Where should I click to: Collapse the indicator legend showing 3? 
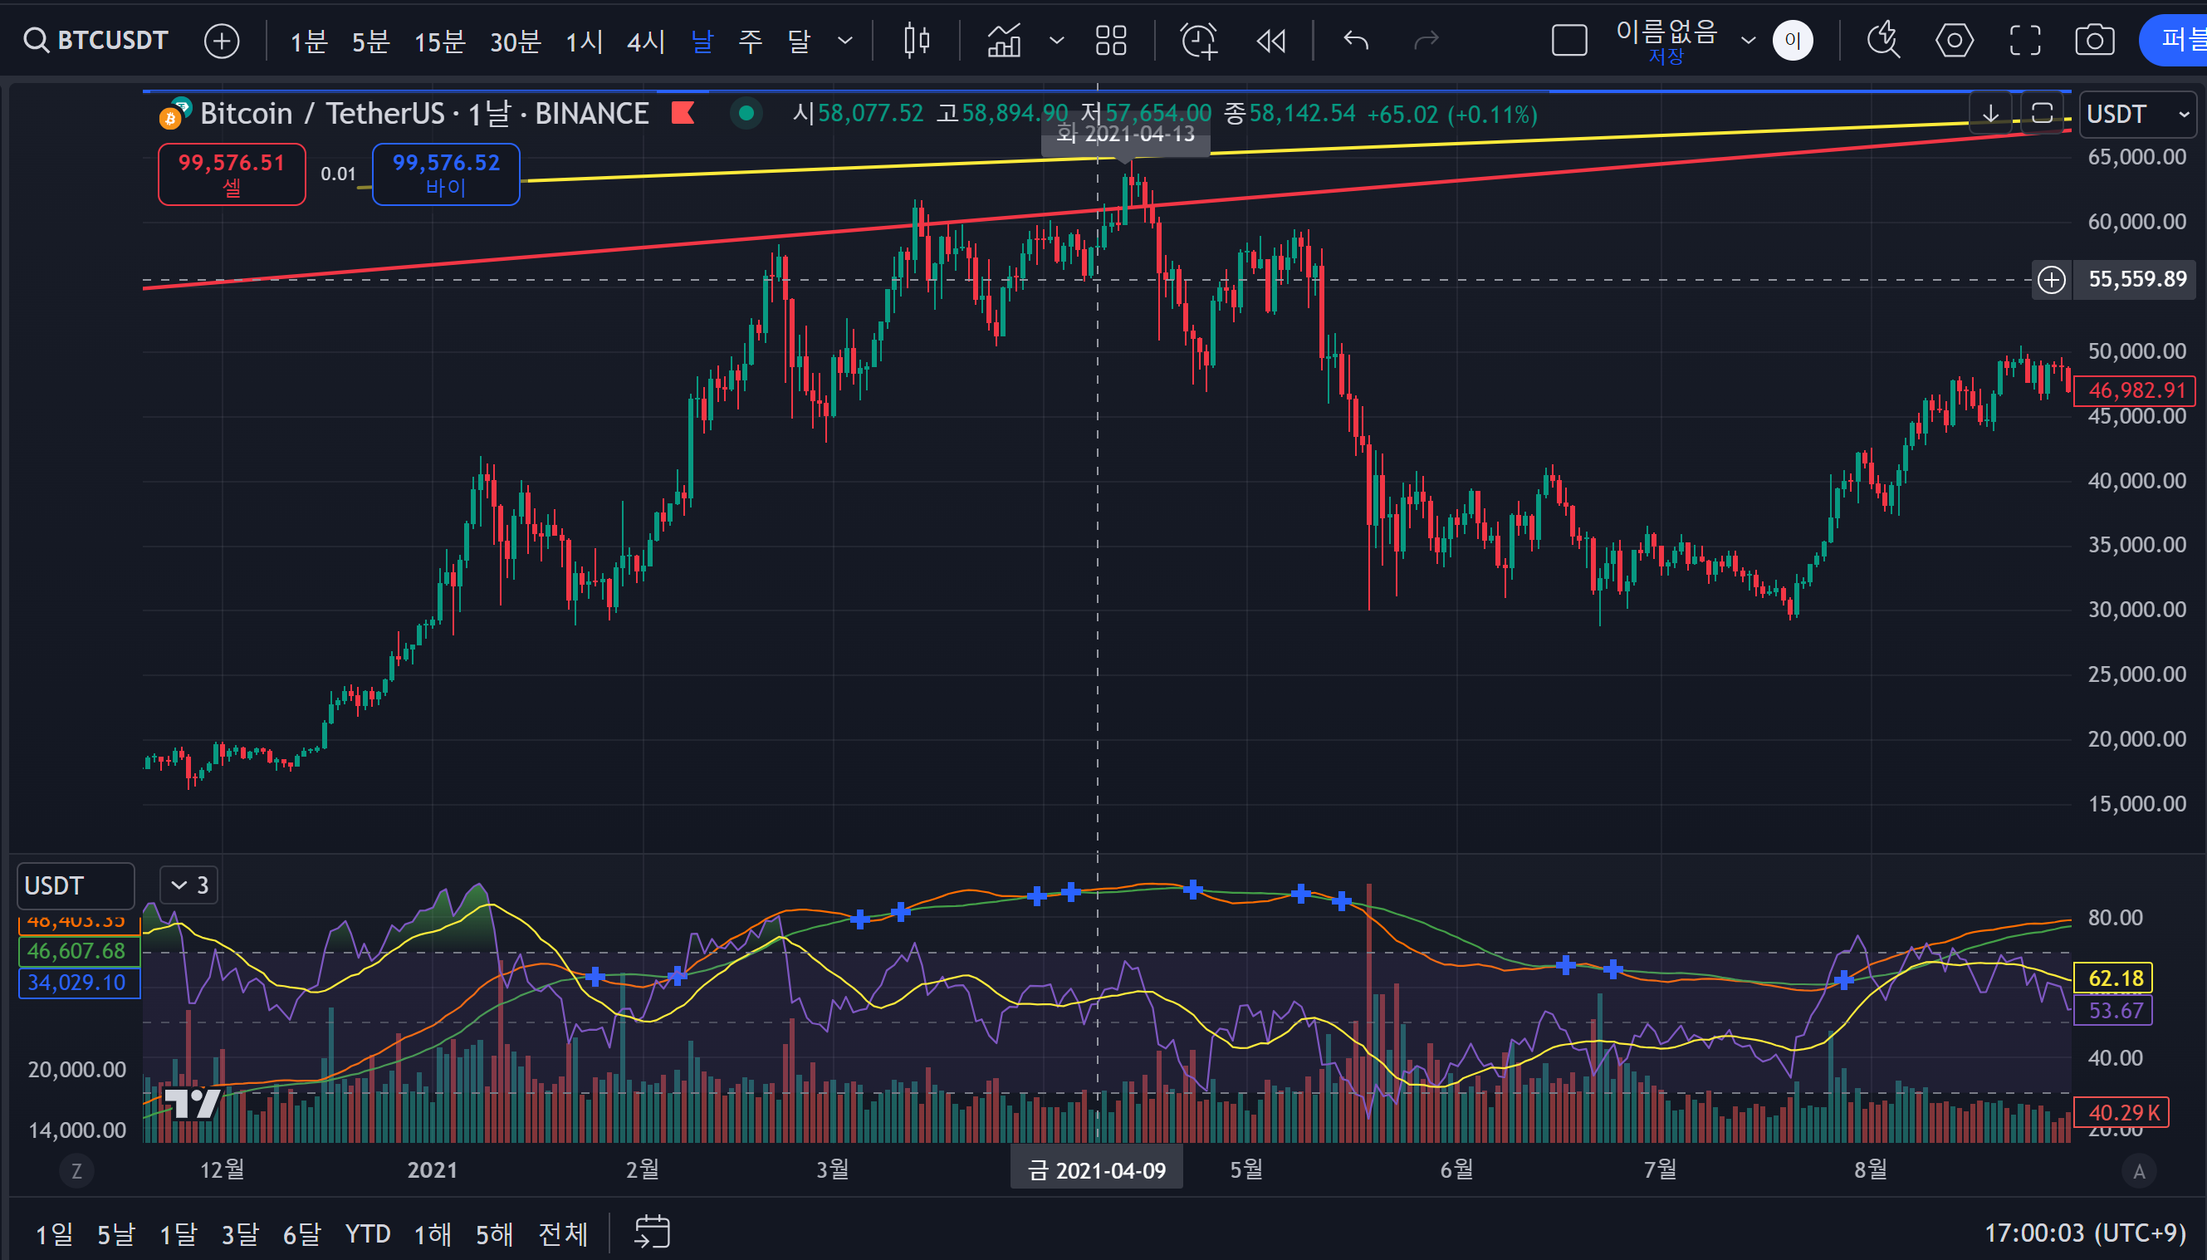[188, 885]
